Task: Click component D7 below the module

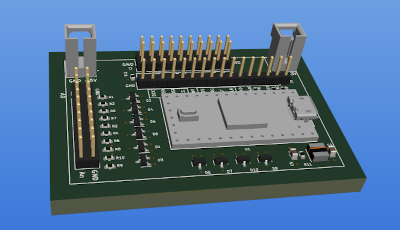Action: 220,160
